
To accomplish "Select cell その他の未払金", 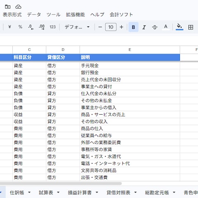I will (130, 101).
